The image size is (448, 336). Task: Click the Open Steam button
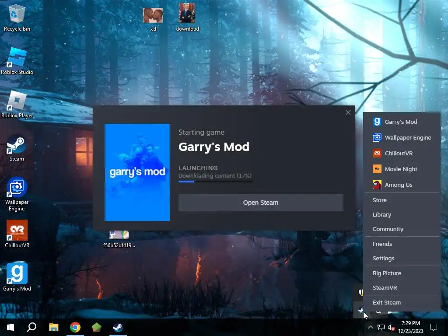pyautogui.click(x=261, y=203)
